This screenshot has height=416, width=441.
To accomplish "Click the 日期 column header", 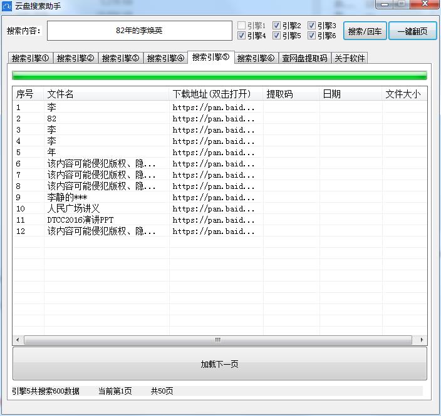I will 351,94.
